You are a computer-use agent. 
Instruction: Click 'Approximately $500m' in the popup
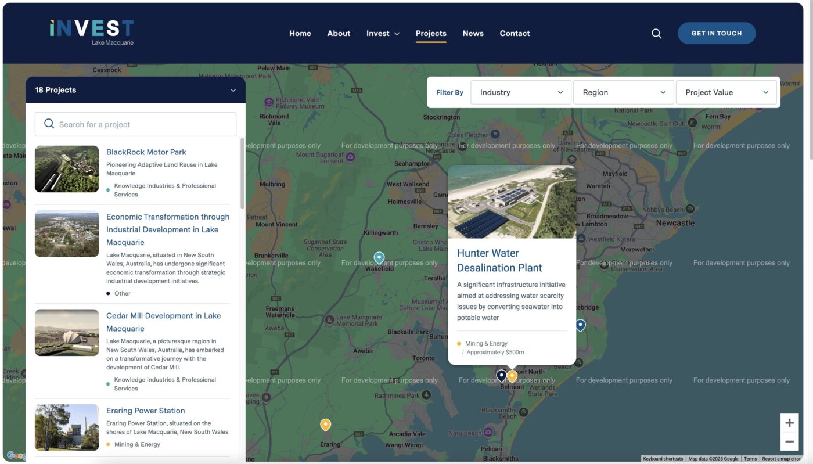click(495, 352)
